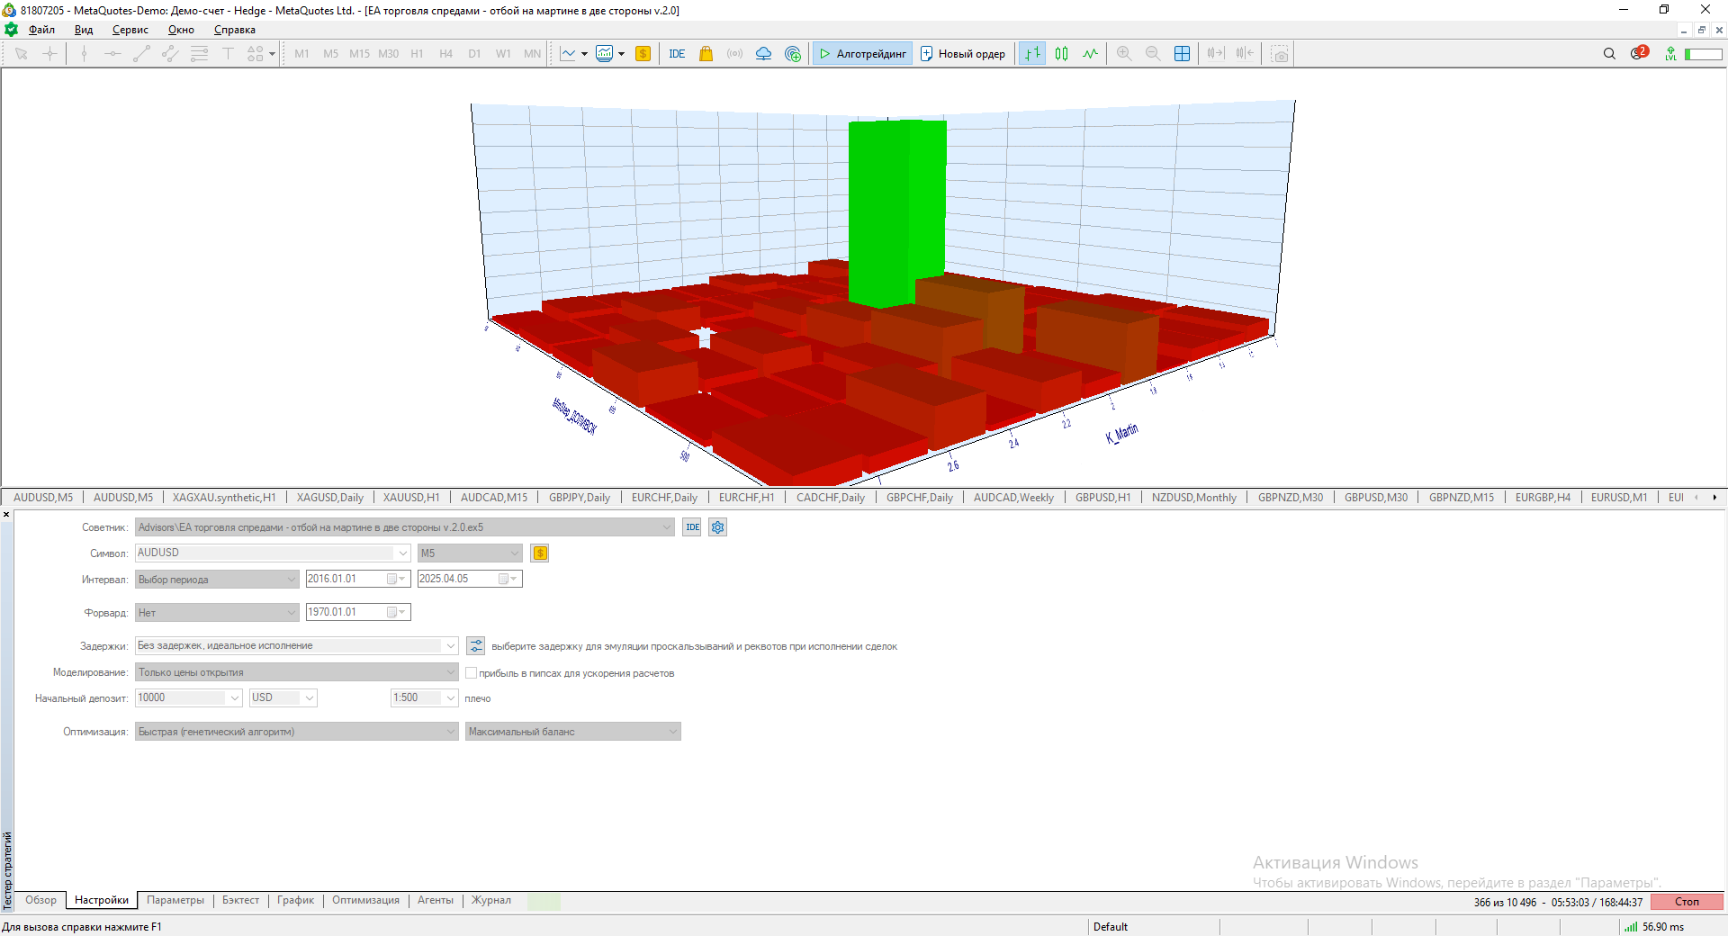Click the zoom out magnifier icon

click(1153, 54)
